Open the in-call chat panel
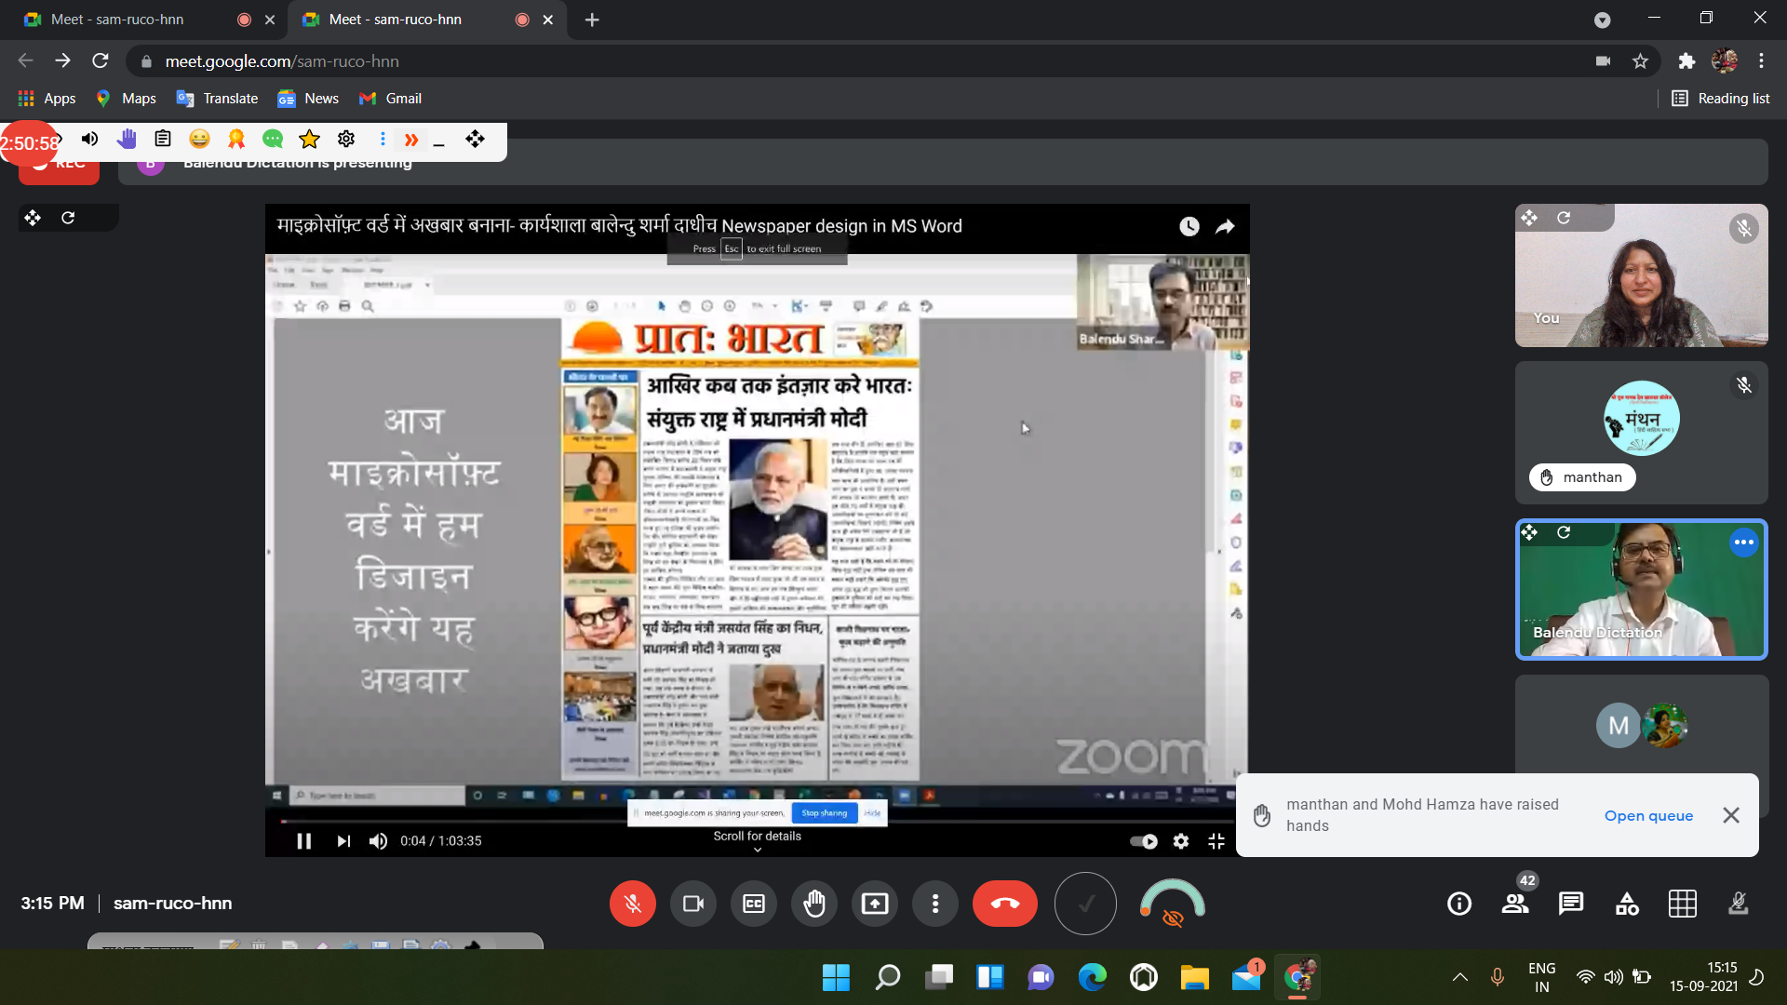Image resolution: width=1787 pixels, height=1005 pixels. (1571, 904)
